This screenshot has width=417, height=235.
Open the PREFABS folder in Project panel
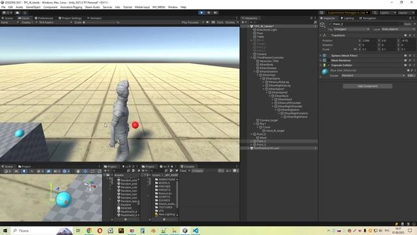(x=162, y=187)
